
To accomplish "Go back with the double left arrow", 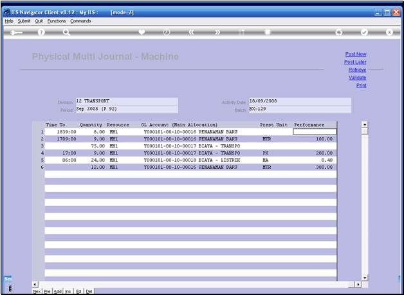I will pyautogui.click(x=191, y=32).
